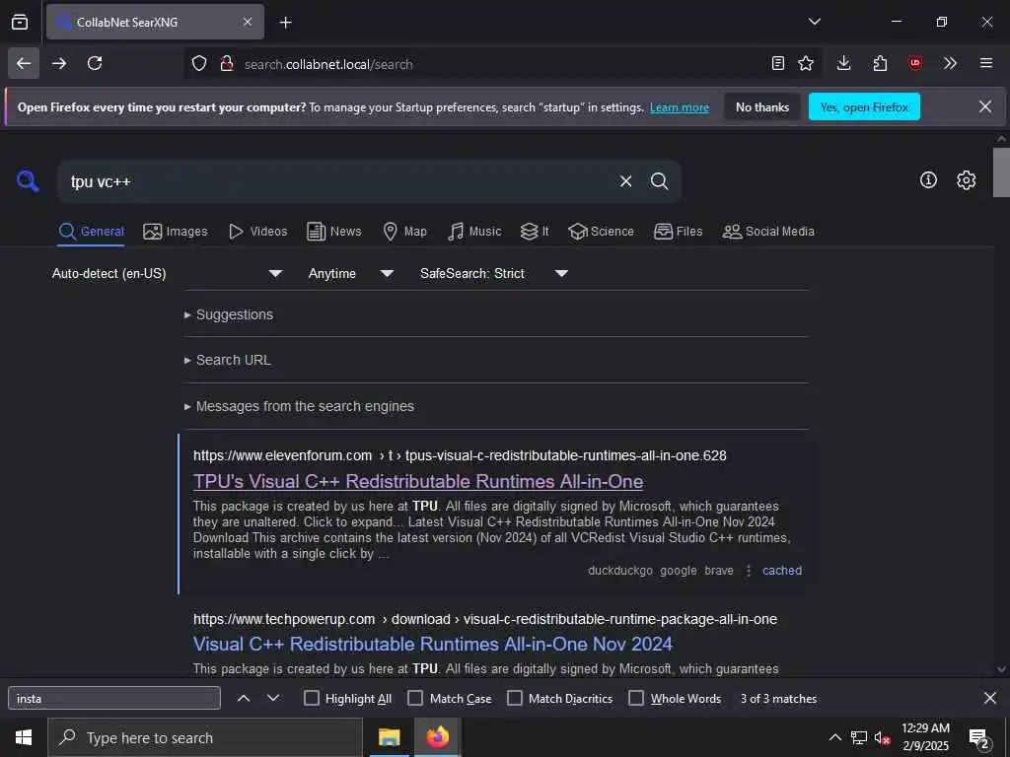Click Yes, open Firefox button
This screenshot has height=757, width=1010.
[864, 106]
